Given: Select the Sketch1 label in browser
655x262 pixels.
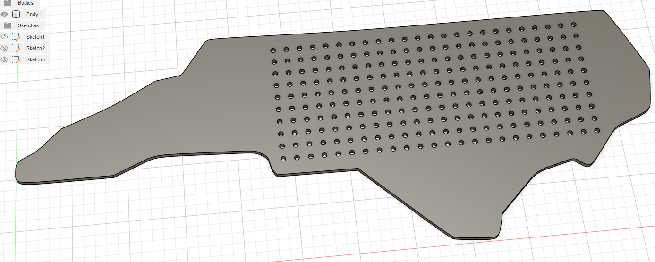Looking at the screenshot, I should [35, 37].
